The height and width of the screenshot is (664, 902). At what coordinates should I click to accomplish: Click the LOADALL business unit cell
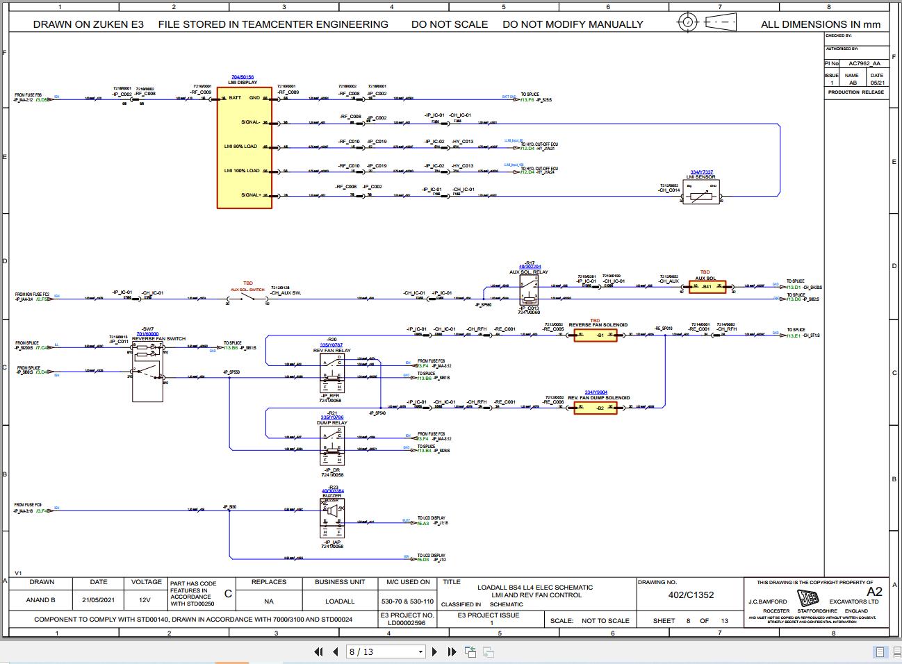coord(340,601)
